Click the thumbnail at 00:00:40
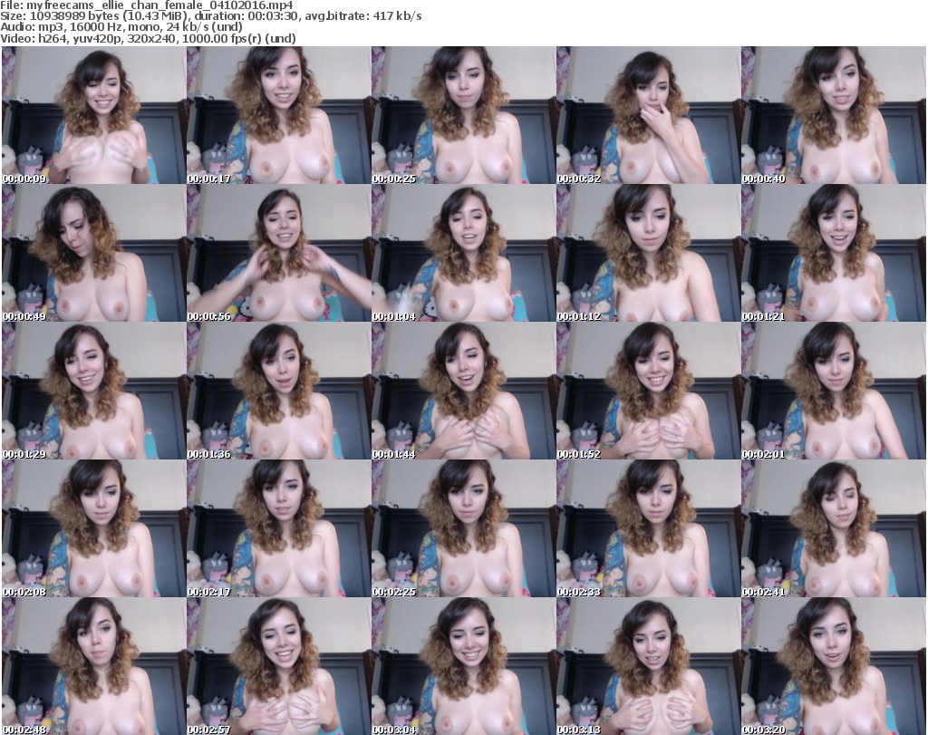 (834, 115)
